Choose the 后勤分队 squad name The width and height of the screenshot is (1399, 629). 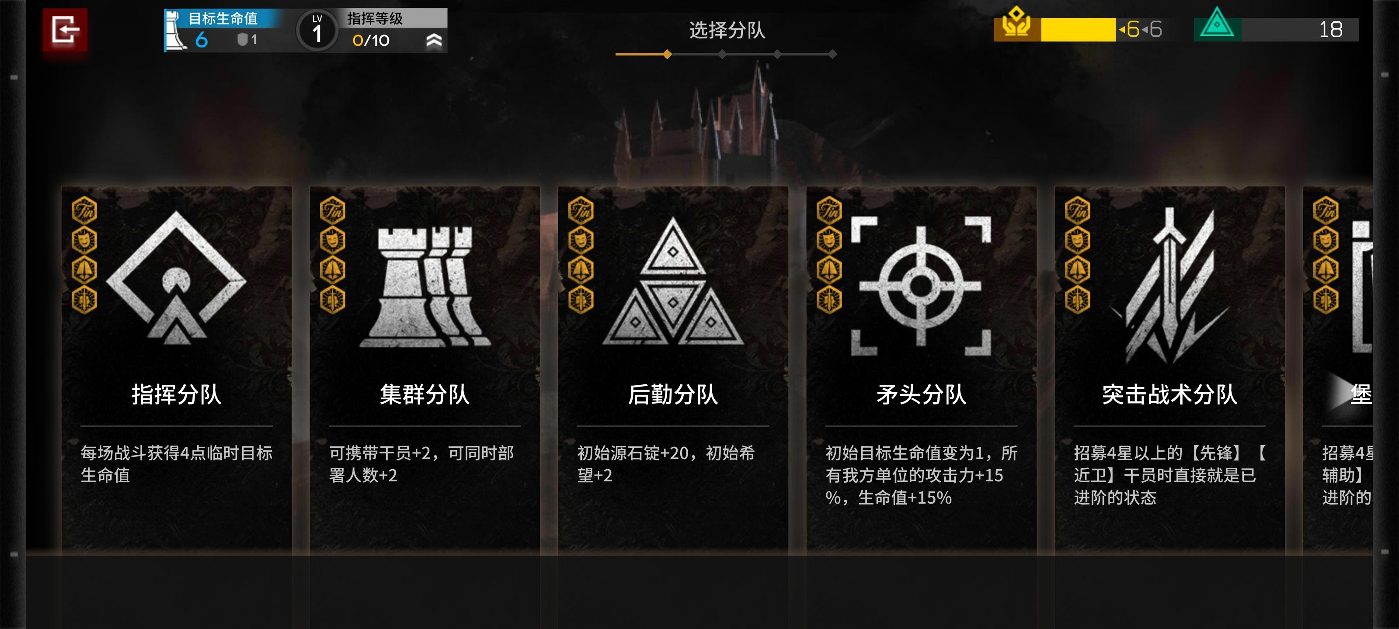[x=673, y=394]
